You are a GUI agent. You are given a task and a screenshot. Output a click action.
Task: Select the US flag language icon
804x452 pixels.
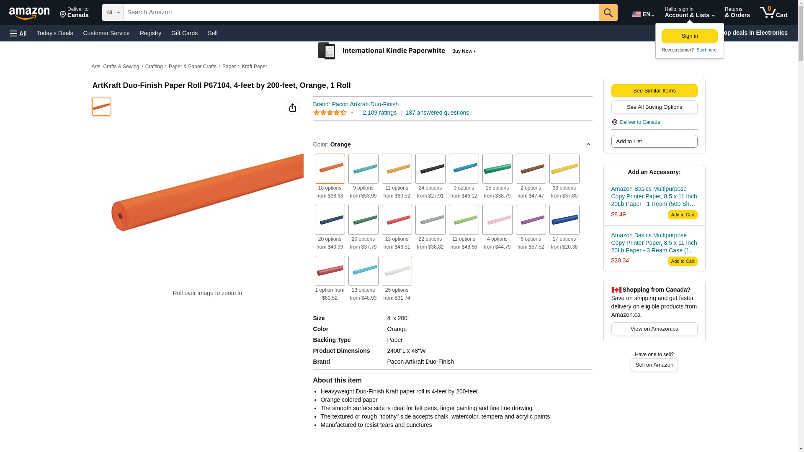tap(636, 14)
